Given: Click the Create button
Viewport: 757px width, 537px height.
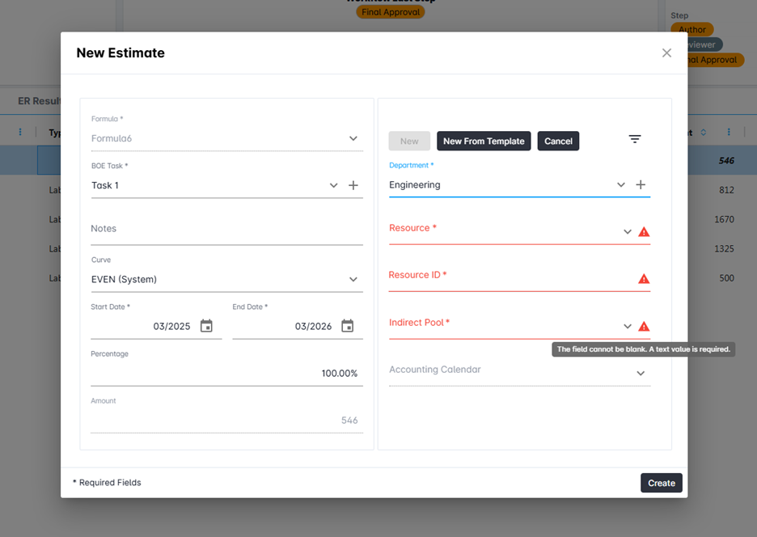Looking at the screenshot, I should click(x=661, y=483).
